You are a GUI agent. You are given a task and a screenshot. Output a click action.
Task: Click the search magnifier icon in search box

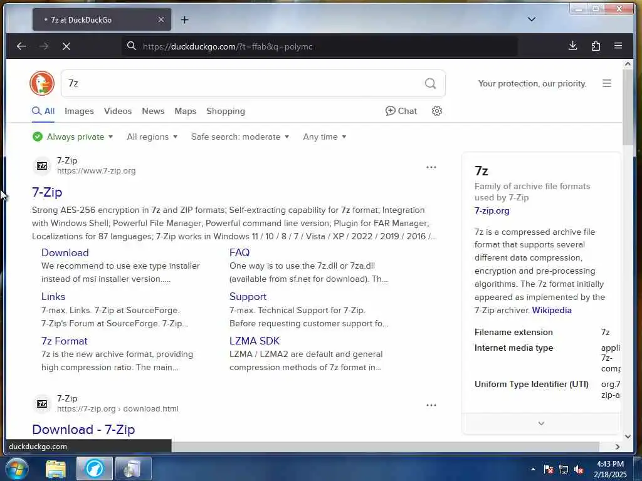[430, 83]
